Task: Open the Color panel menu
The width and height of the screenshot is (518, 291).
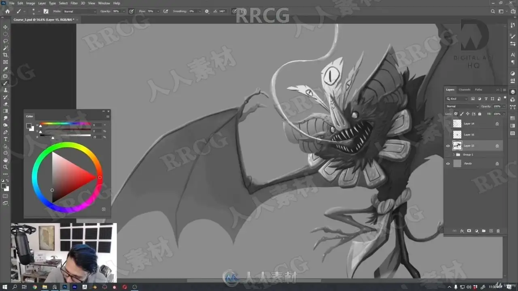Action: [108, 116]
